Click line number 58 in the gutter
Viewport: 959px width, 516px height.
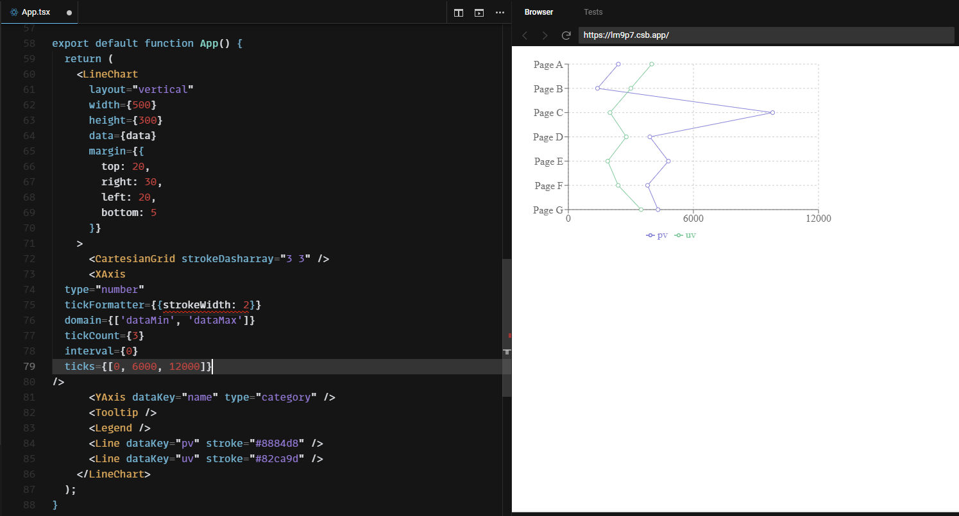click(x=30, y=43)
